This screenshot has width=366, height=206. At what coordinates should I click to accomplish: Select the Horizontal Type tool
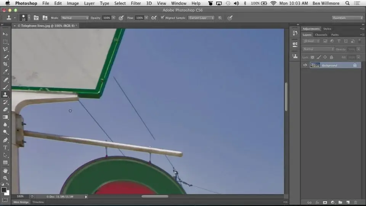click(x=5, y=147)
